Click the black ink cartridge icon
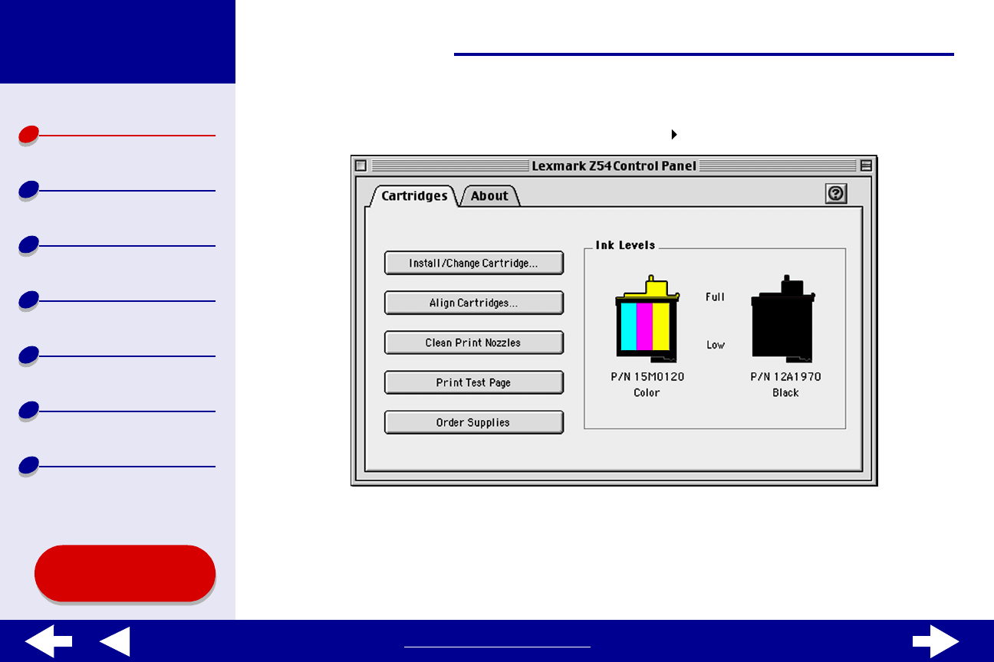Viewport: 994px width, 662px height. click(x=782, y=318)
